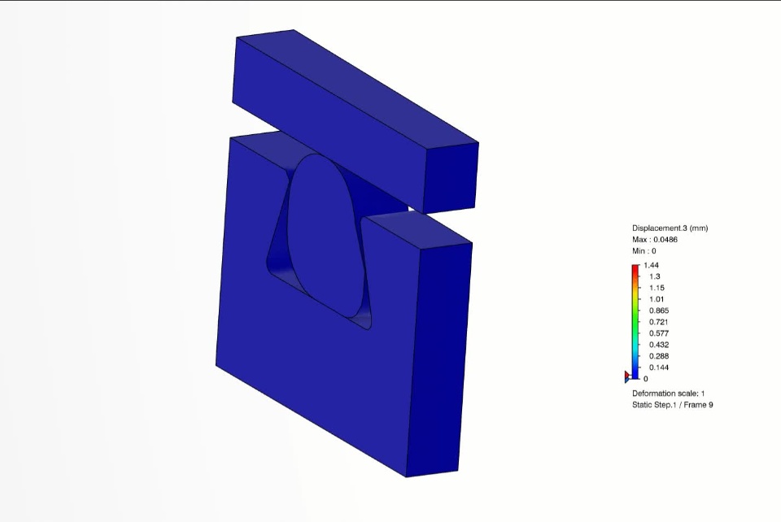
Task: Click the 1.01 legend value
Action: pos(657,299)
